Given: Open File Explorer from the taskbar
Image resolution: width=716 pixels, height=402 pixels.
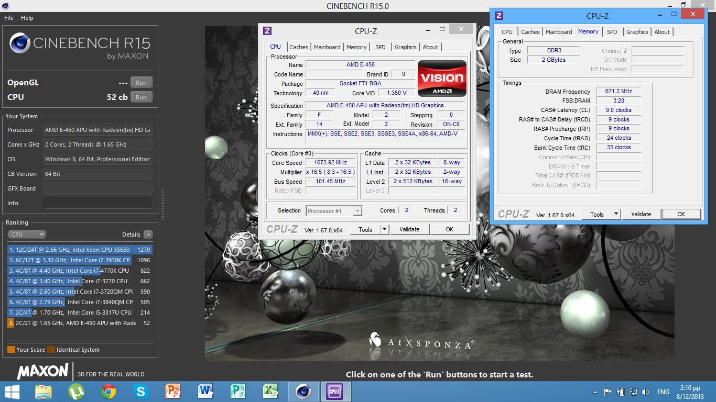Looking at the screenshot, I should (x=44, y=392).
